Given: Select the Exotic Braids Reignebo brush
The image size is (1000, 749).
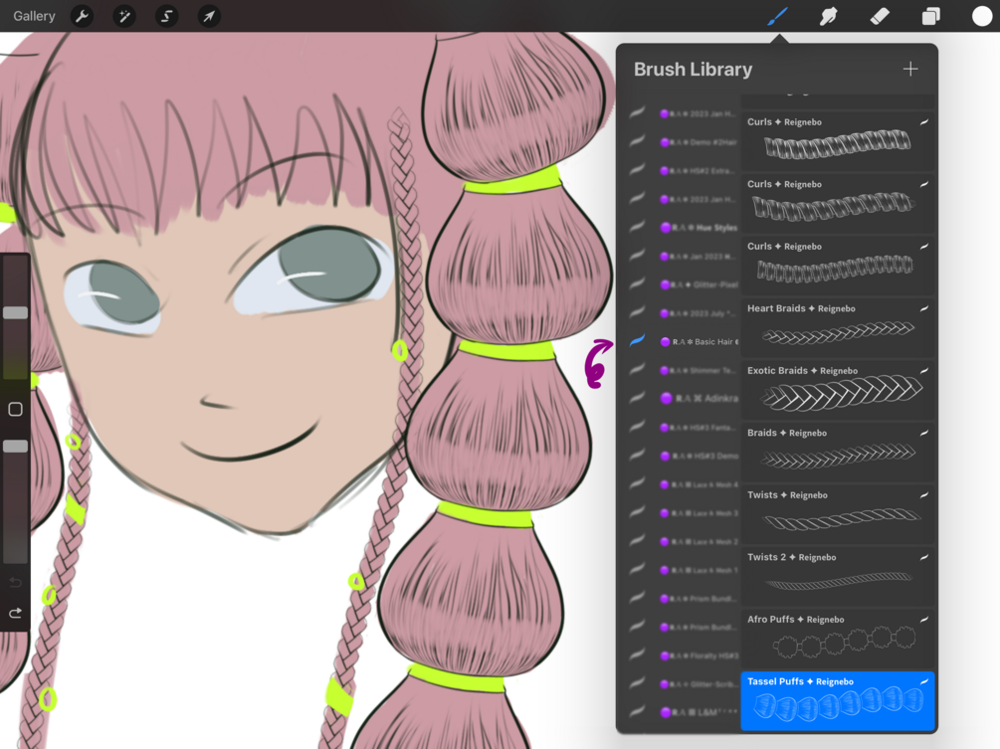Looking at the screenshot, I should 838,390.
